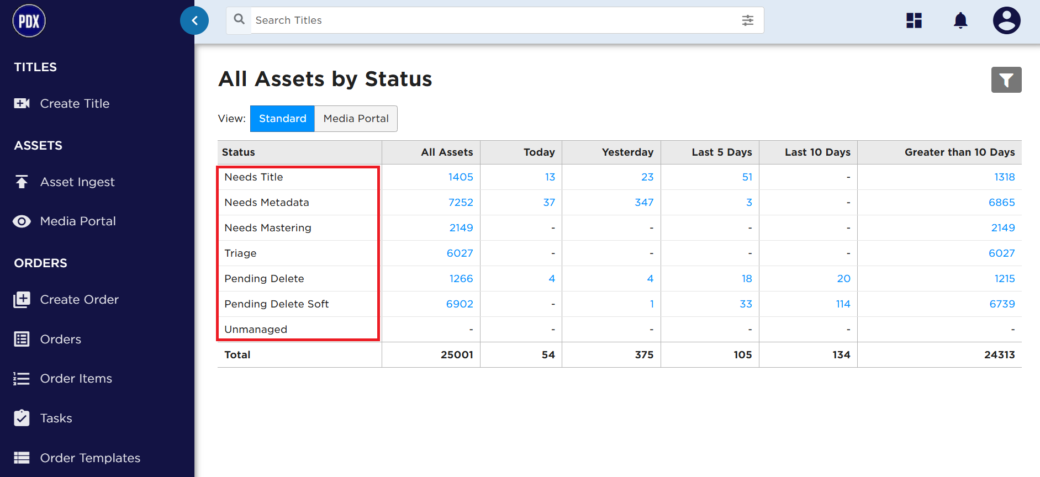Screen dimensions: 1040x477
Task: Open Pending Delete yesterday count
Action: pos(651,279)
